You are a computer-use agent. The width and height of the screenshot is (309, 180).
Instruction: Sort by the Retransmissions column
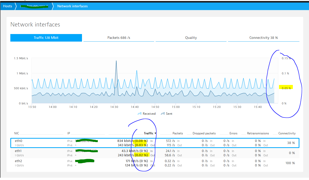point(258,133)
